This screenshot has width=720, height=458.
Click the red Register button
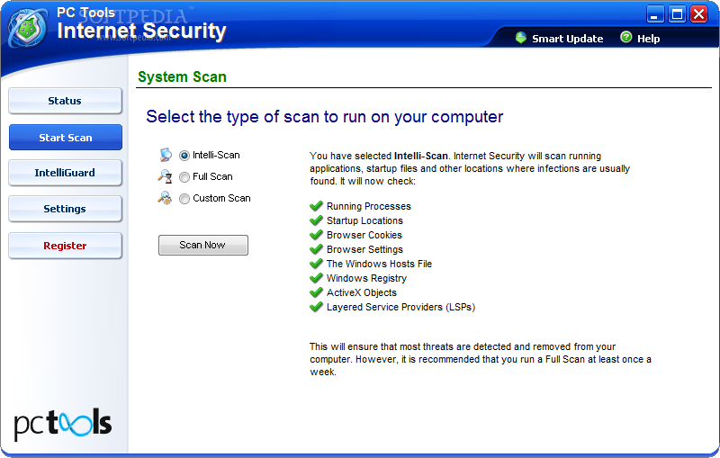pos(65,246)
